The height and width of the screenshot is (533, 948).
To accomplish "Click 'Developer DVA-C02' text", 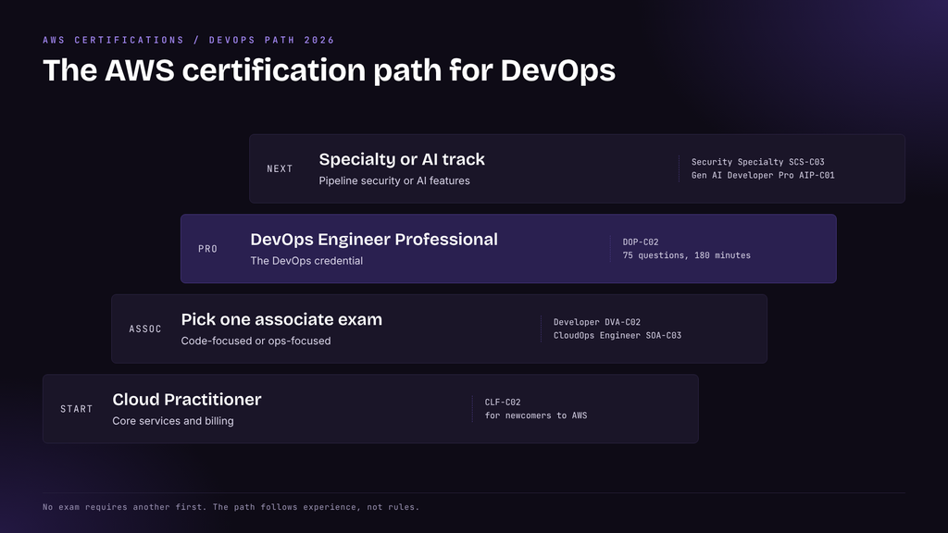I will click(597, 322).
